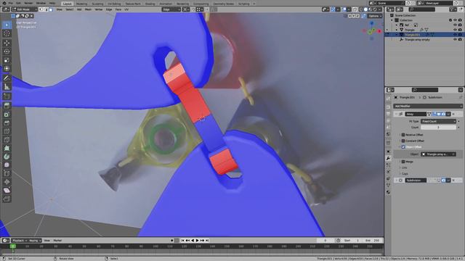465x261 pixels.
Task: Click the red X axis gizmo
Action: 379,30
